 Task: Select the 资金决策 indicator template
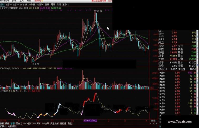pyautogui.click(x=54, y=124)
